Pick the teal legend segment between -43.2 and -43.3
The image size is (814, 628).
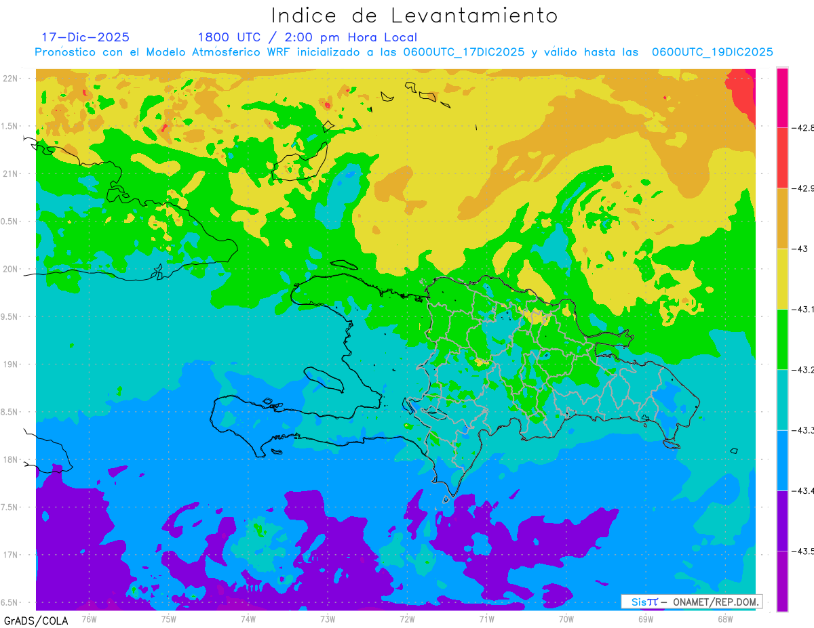(x=782, y=400)
